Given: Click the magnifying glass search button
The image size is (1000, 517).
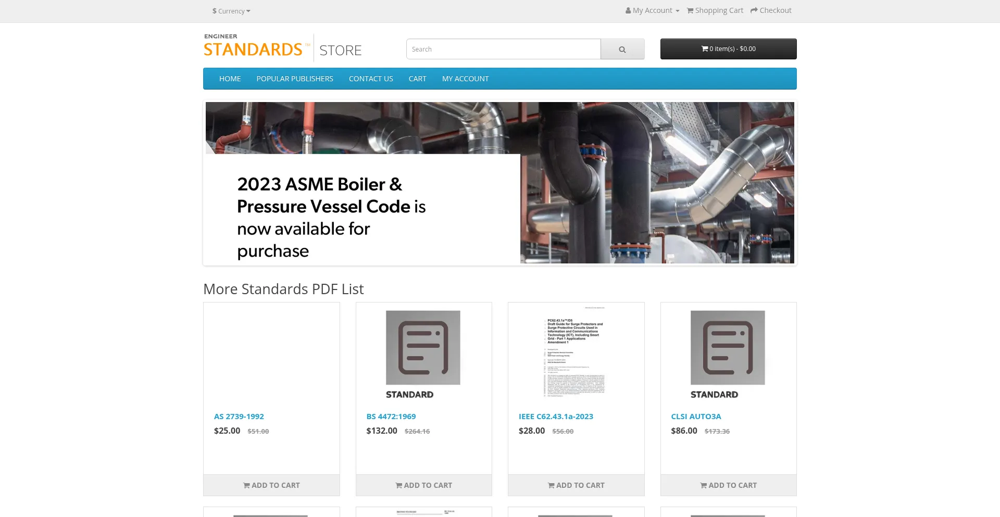Looking at the screenshot, I should (622, 49).
